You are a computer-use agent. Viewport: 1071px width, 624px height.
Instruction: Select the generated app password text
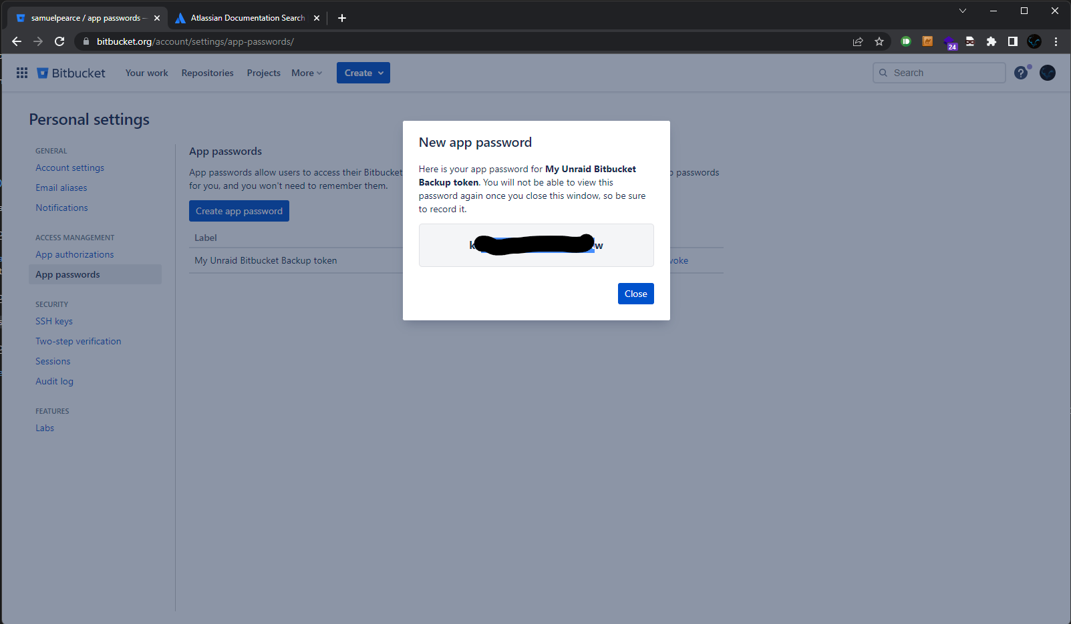tap(536, 245)
